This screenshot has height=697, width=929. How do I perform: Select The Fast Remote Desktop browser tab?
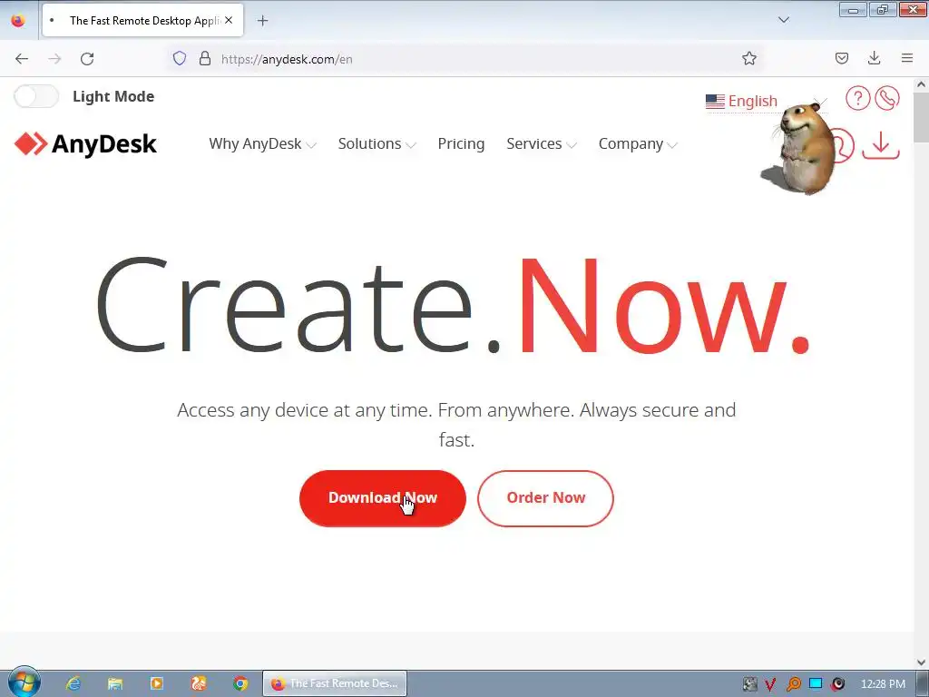142,20
